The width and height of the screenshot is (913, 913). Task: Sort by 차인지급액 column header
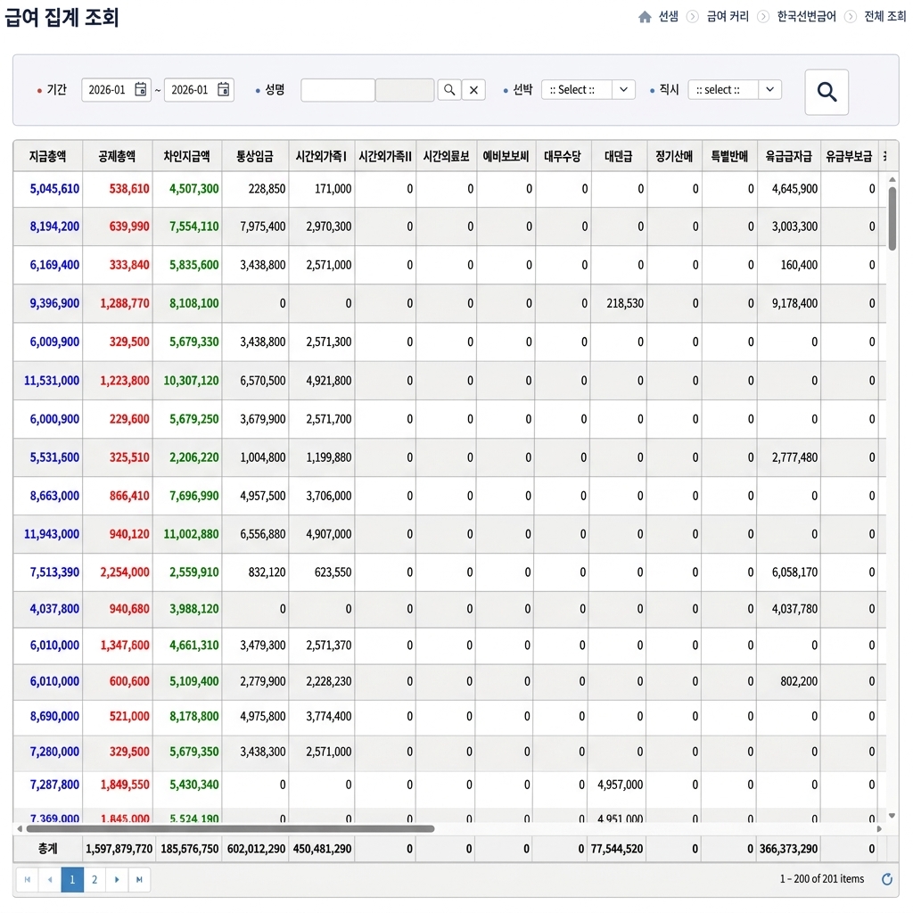click(x=187, y=156)
